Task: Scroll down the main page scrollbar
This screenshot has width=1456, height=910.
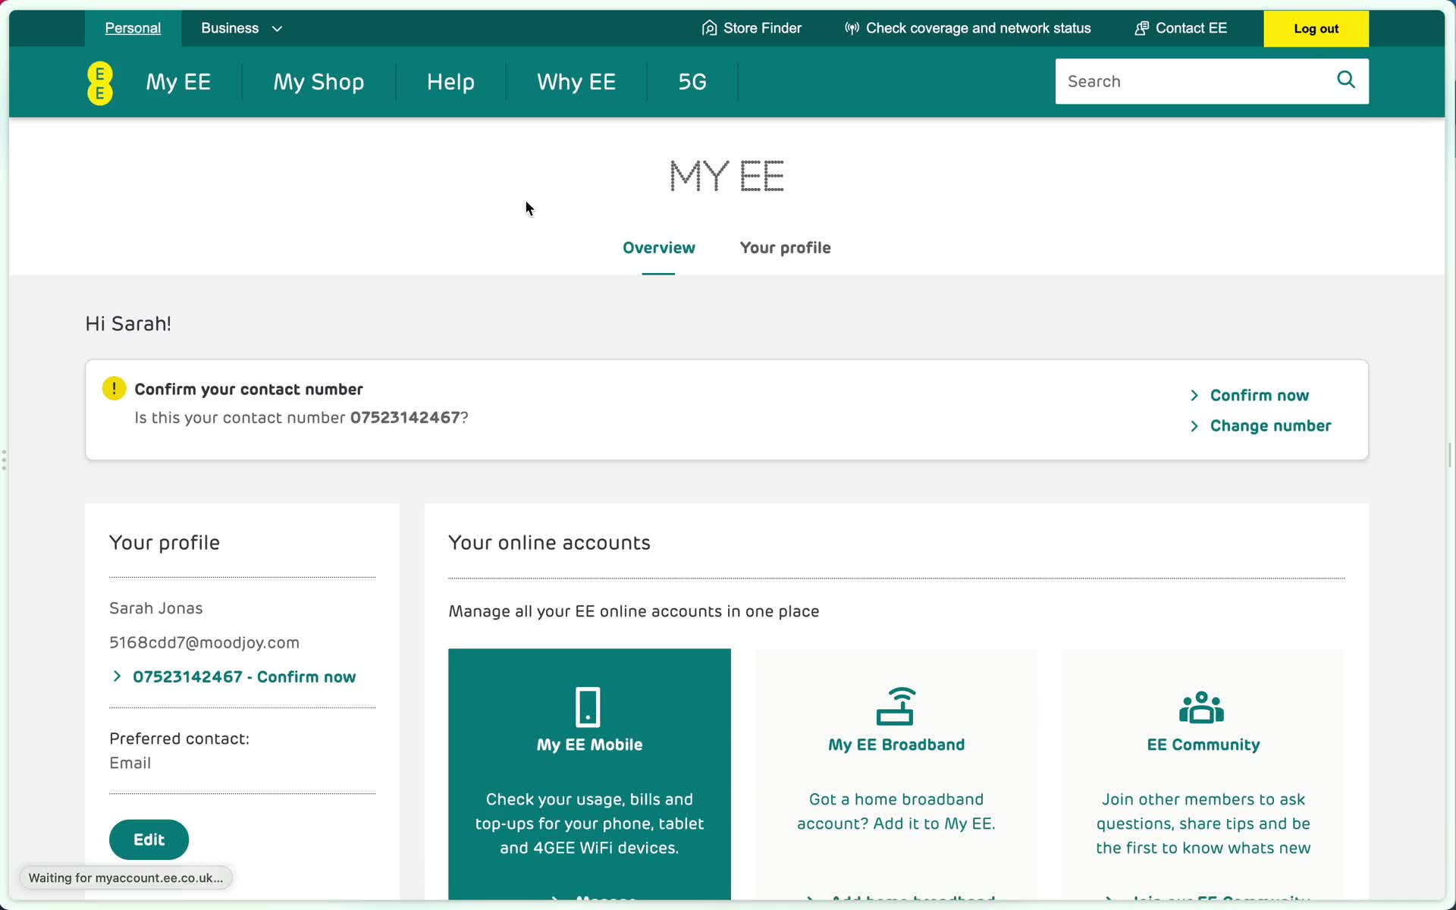Action: pos(1450,460)
